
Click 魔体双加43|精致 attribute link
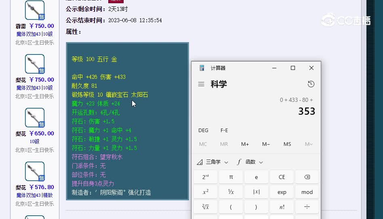pos(34,195)
